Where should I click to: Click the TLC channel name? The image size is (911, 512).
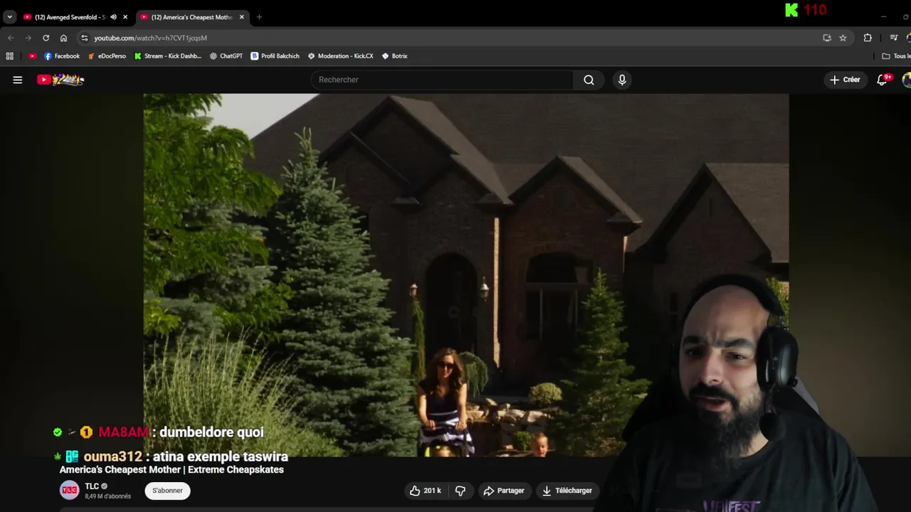click(x=92, y=486)
